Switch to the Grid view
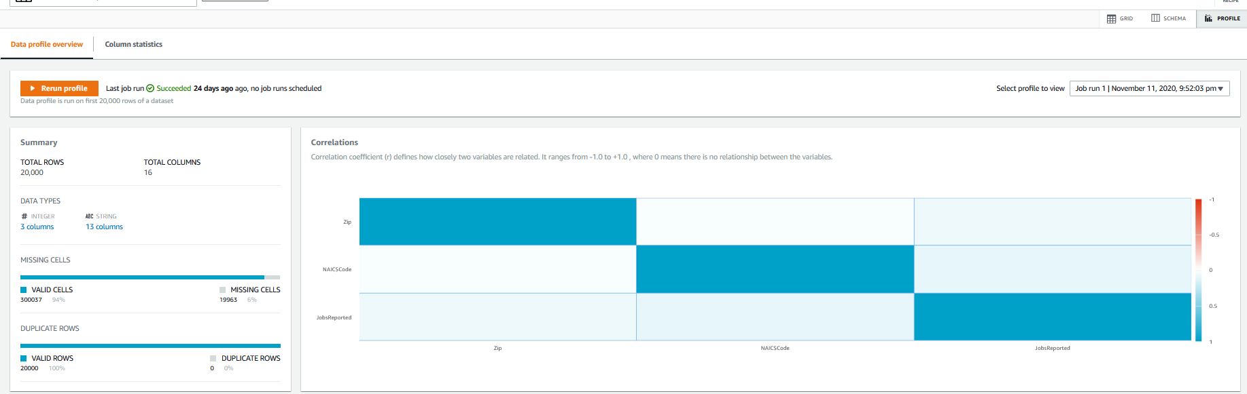The height and width of the screenshot is (394, 1247). [1120, 18]
